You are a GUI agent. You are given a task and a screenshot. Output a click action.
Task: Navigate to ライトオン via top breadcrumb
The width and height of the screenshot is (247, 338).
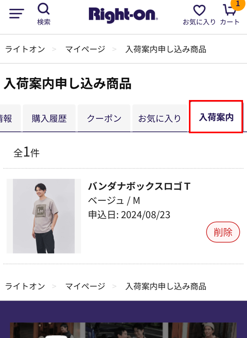point(25,49)
